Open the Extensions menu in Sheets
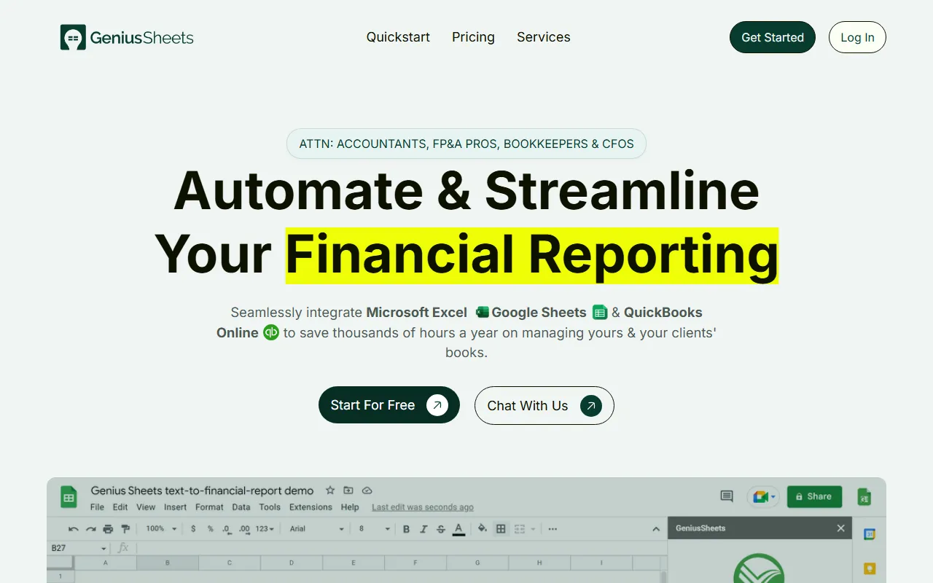Image resolution: width=933 pixels, height=583 pixels. tap(311, 507)
